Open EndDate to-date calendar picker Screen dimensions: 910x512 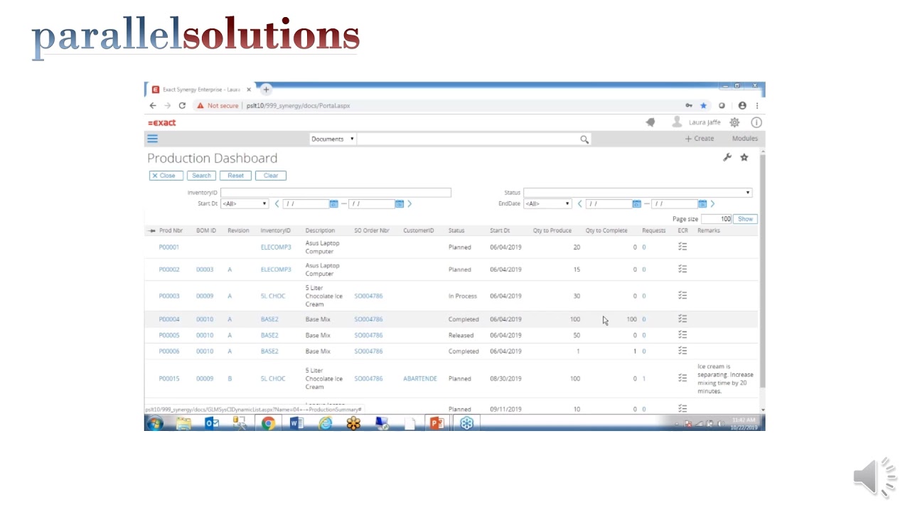tap(702, 204)
